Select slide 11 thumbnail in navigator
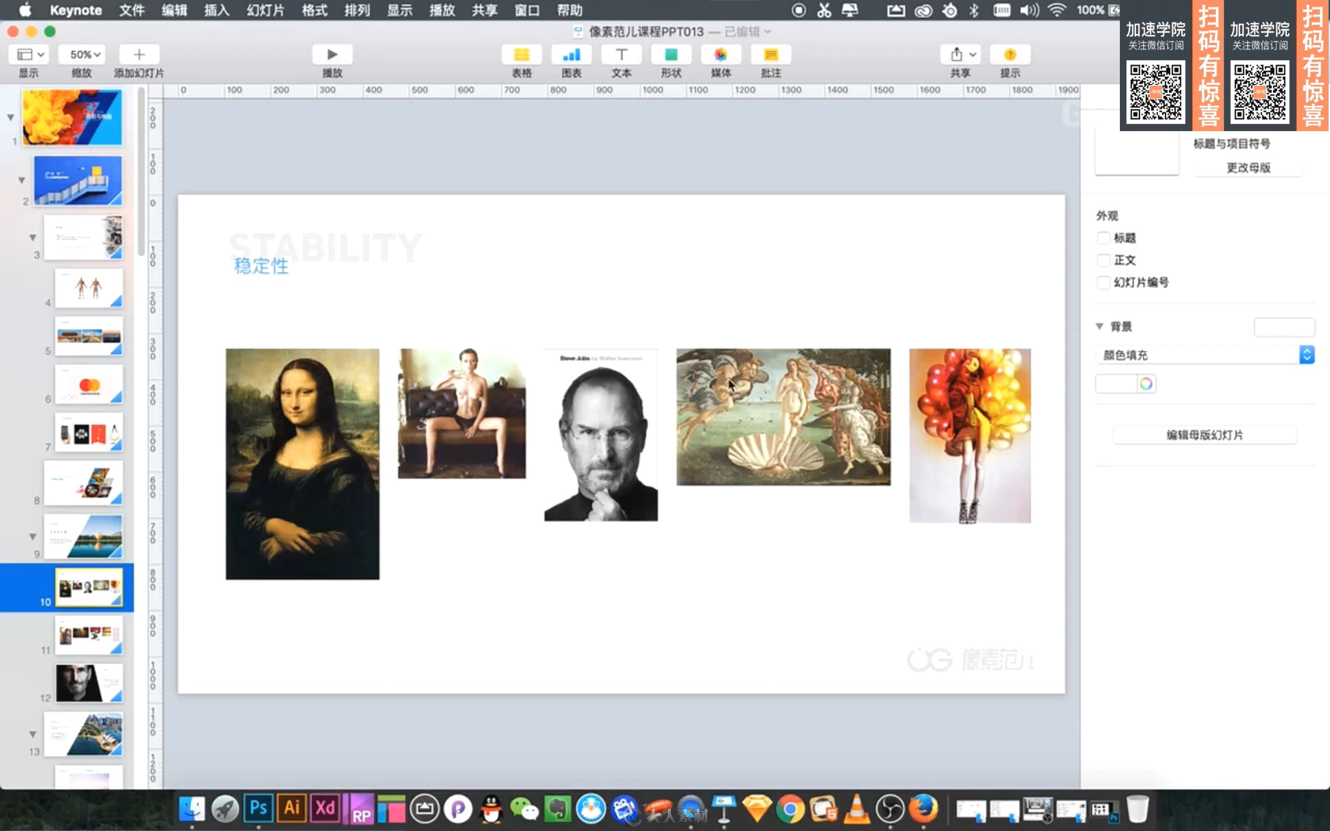 (89, 635)
